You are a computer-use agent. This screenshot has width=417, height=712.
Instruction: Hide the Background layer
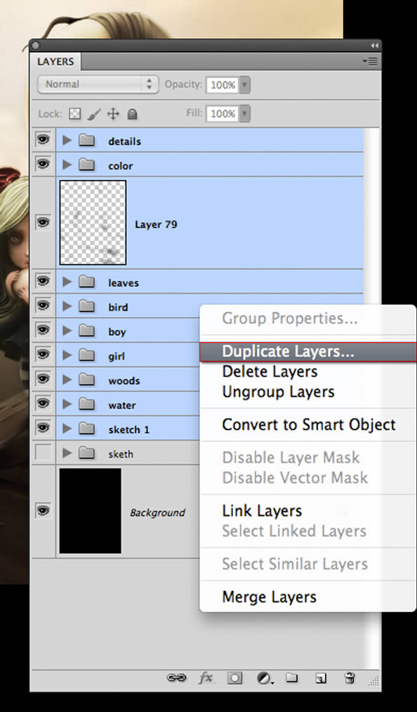(43, 511)
